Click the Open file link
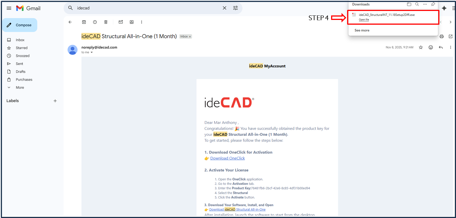The width and height of the screenshot is (456, 218). (364, 20)
